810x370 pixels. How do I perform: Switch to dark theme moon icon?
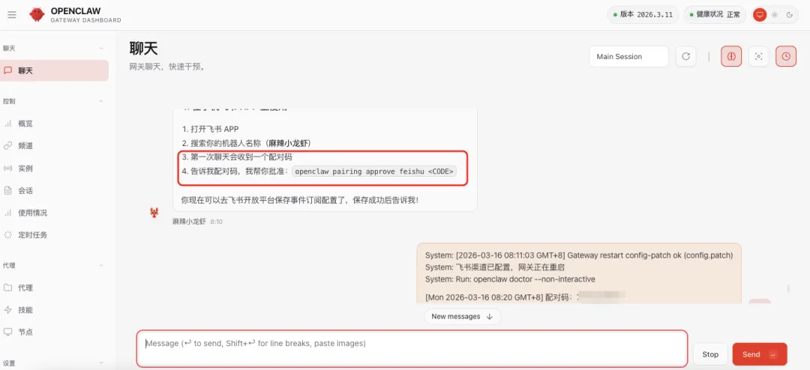click(x=789, y=14)
